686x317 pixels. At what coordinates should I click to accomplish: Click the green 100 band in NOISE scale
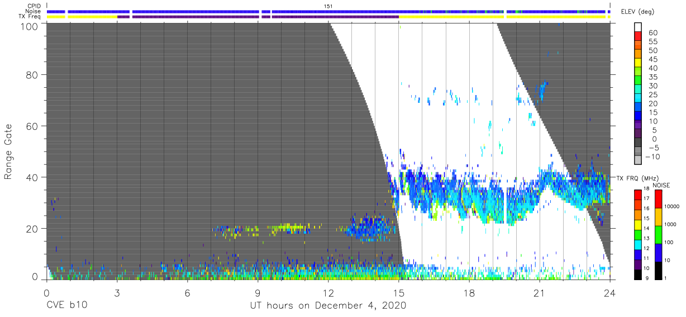pyautogui.click(x=659, y=235)
